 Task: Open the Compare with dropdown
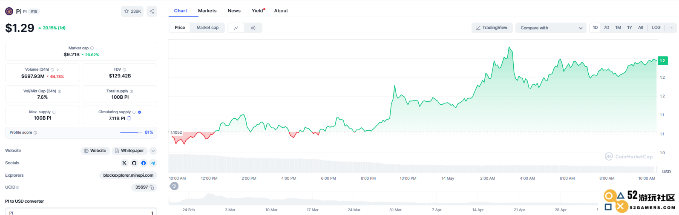(551, 28)
